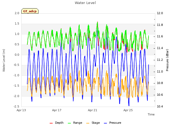Click the green Range legend color marker
171x128 pixels.
pos(69,123)
